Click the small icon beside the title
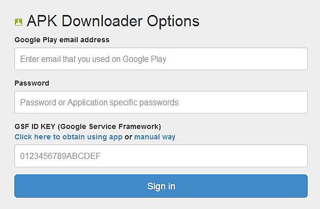The width and height of the screenshot is (320, 209). coord(19,22)
